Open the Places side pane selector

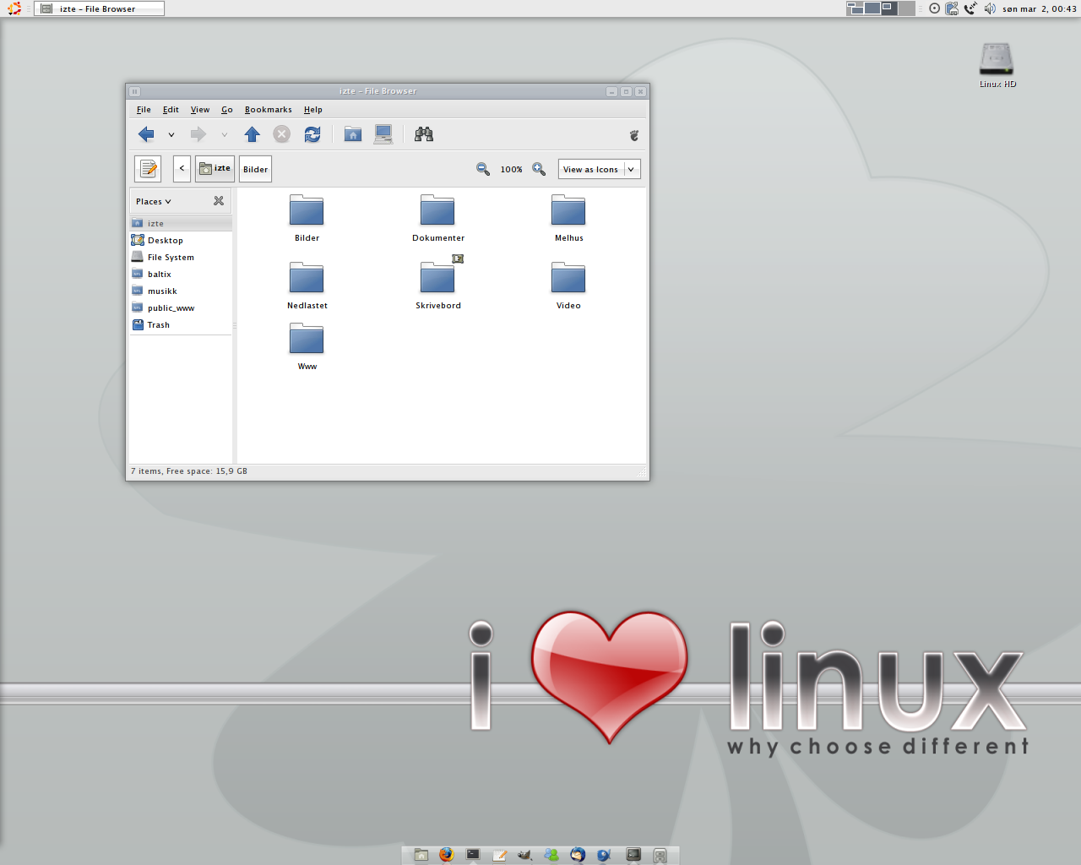[154, 201]
